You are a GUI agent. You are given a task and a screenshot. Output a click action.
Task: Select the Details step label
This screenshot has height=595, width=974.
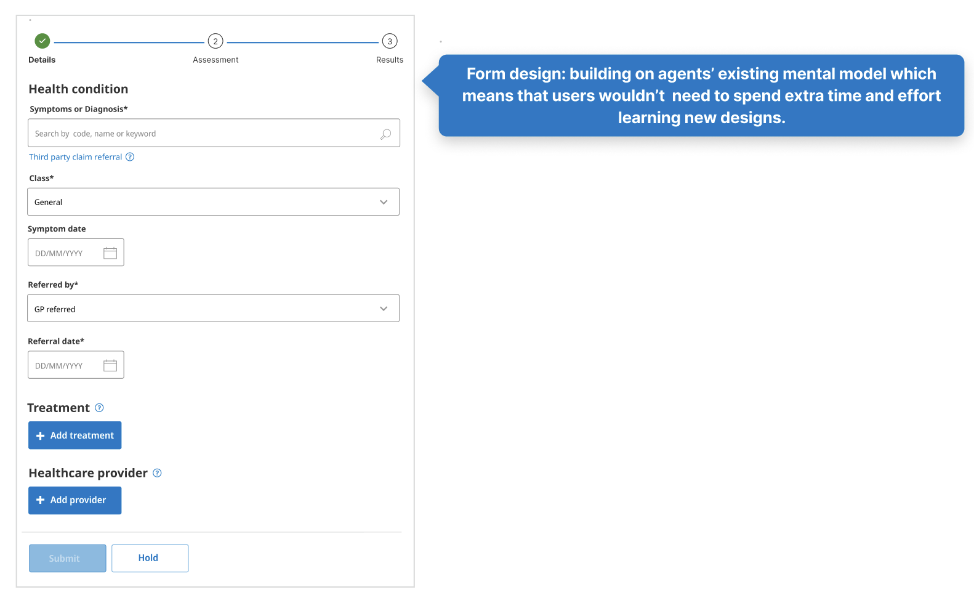click(x=42, y=60)
